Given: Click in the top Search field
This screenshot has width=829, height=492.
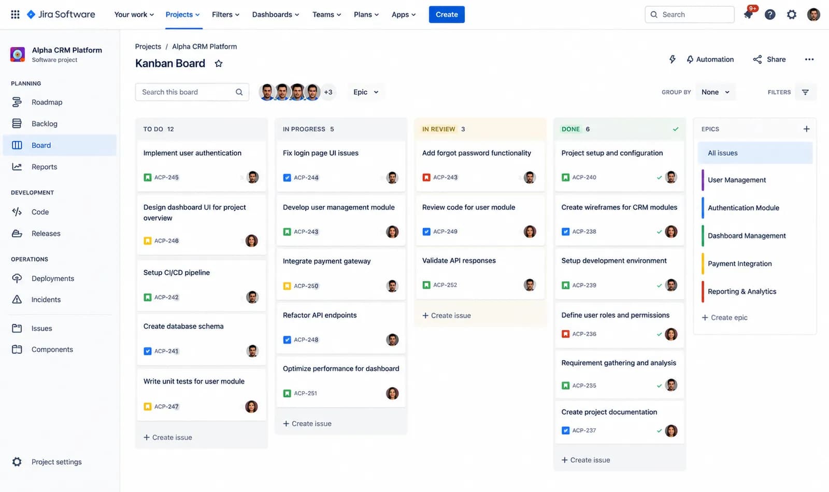Looking at the screenshot, I should tap(690, 14).
